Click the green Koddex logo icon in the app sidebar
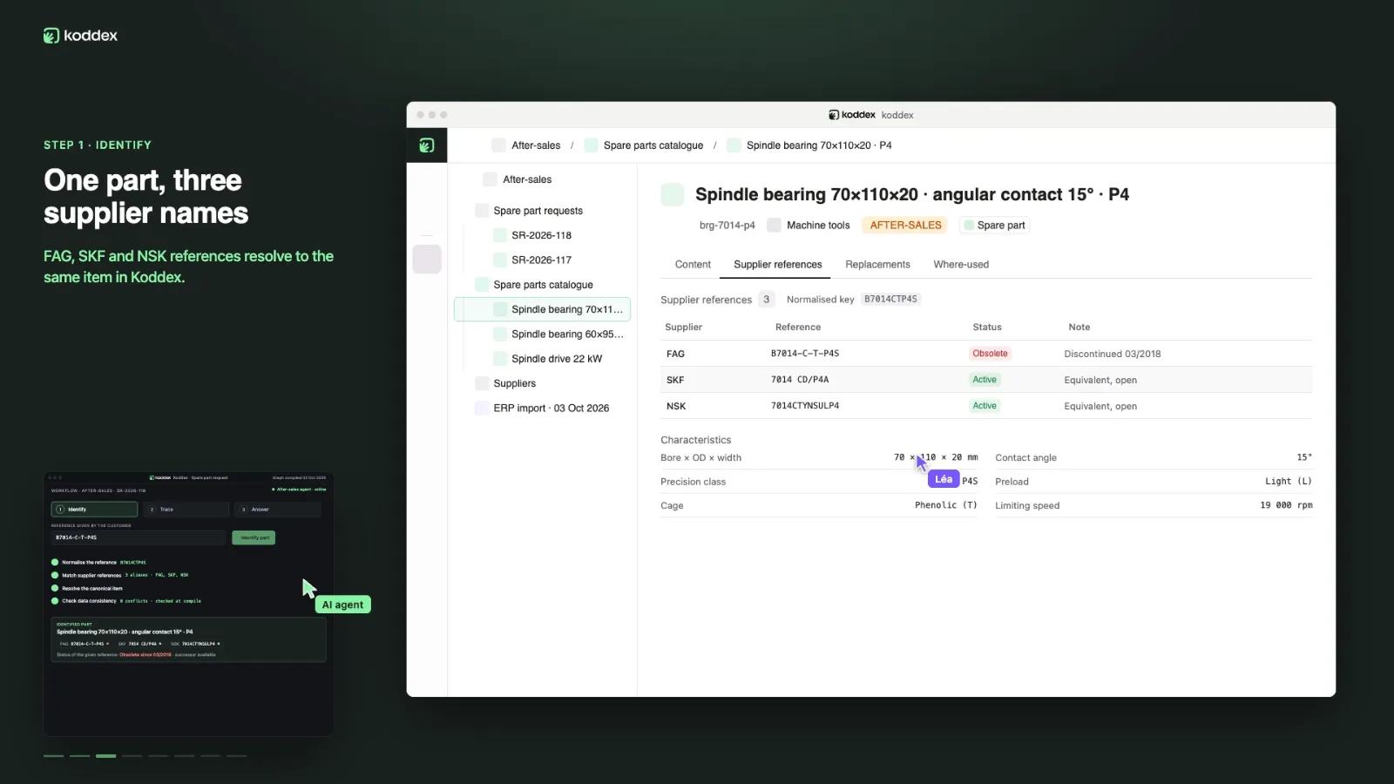The height and width of the screenshot is (784, 1394). 427,145
